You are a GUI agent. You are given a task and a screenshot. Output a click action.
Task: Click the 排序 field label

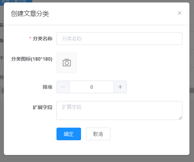click(47, 87)
